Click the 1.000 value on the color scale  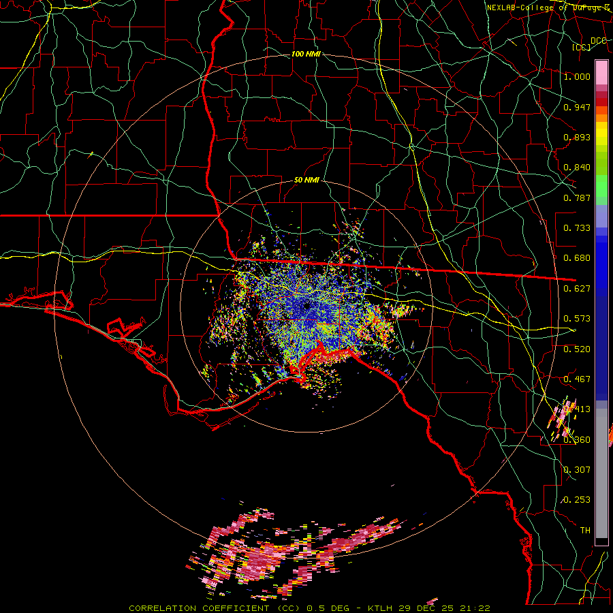(x=577, y=76)
